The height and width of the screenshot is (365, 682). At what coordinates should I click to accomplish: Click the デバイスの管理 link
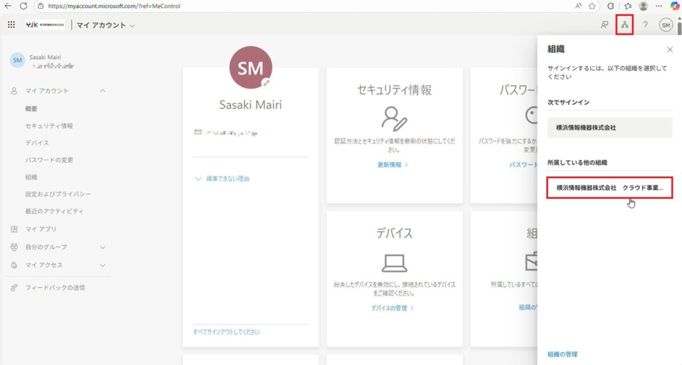pos(392,308)
